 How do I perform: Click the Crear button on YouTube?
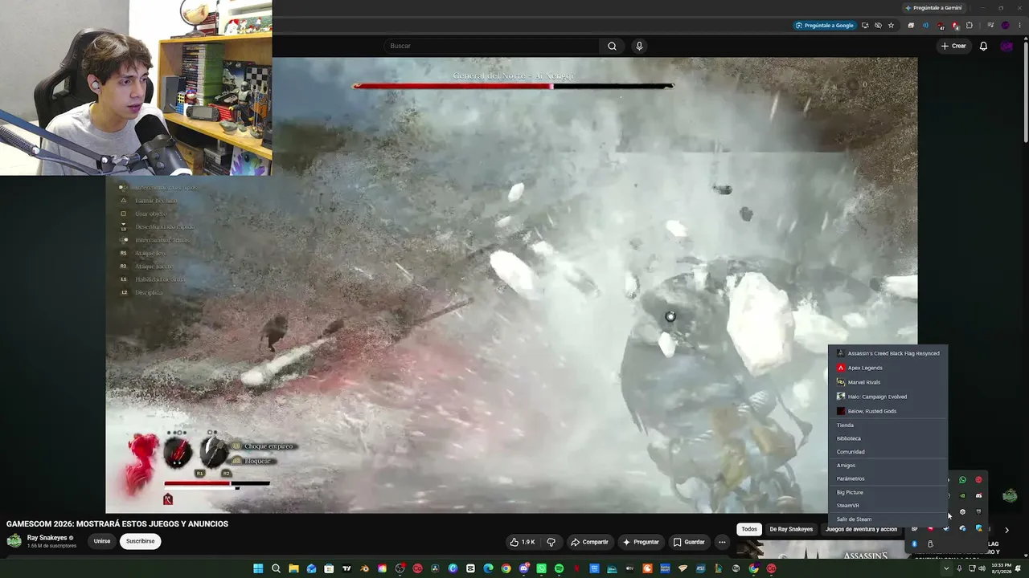(953, 46)
